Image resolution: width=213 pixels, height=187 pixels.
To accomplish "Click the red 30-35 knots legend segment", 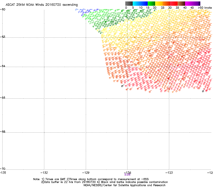I will tap(174, 3).
